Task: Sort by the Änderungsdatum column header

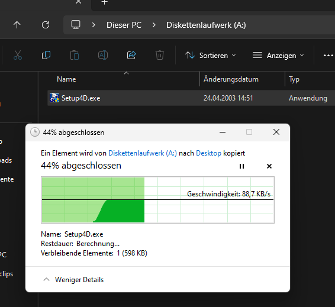Action: pos(231,79)
